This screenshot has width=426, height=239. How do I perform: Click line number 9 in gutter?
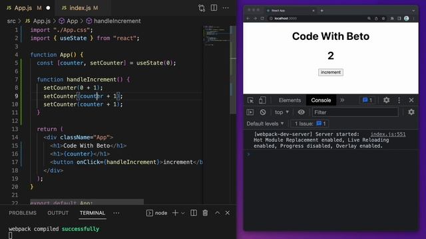coord(16,96)
